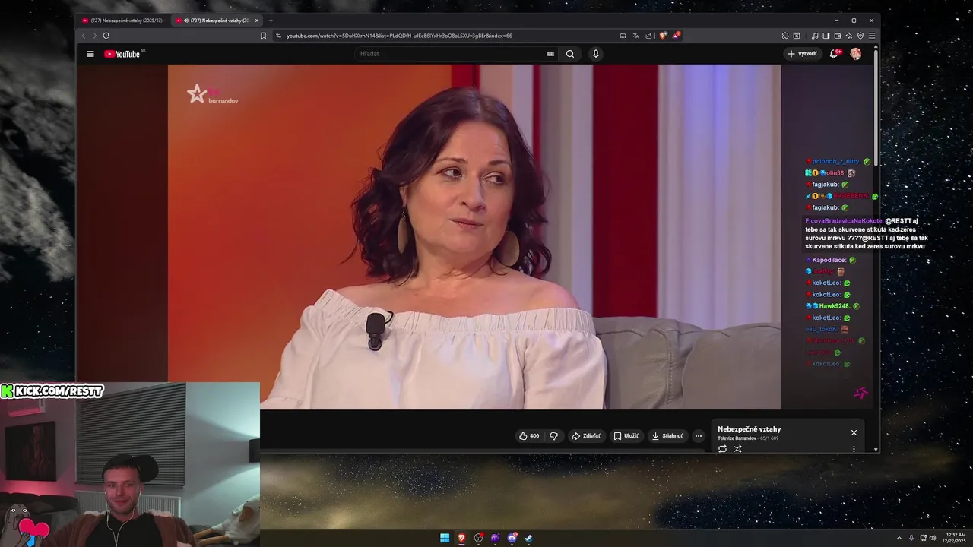This screenshot has height=547, width=973.
Task: Open more actions three-dot menu beside Stiahnuť
Action: coord(699,436)
